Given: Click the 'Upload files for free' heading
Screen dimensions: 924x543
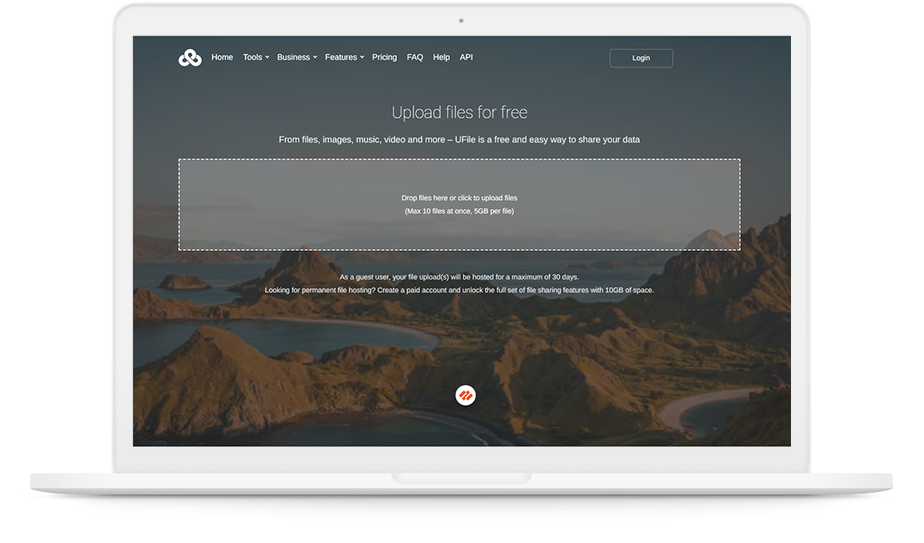Looking at the screenshot, I should [x=460, y=112].
